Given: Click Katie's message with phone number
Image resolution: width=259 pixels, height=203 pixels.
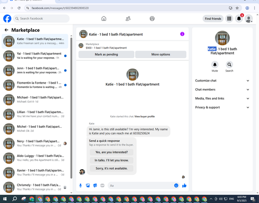Looking at the screenshot, I should click(x=128, y=131).
